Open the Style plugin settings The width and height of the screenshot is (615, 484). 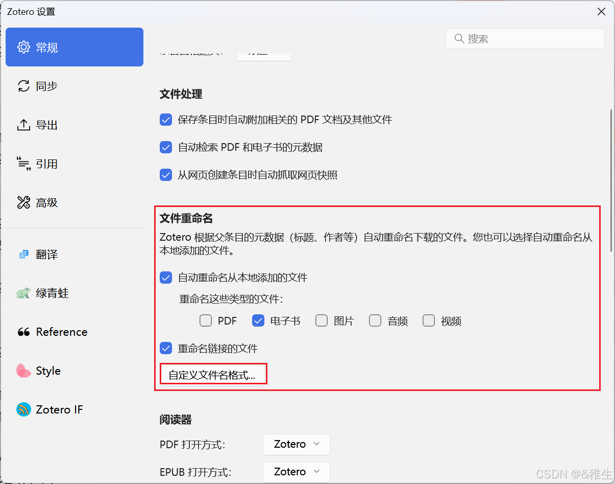pyautogui.click(x=75, y=371)
